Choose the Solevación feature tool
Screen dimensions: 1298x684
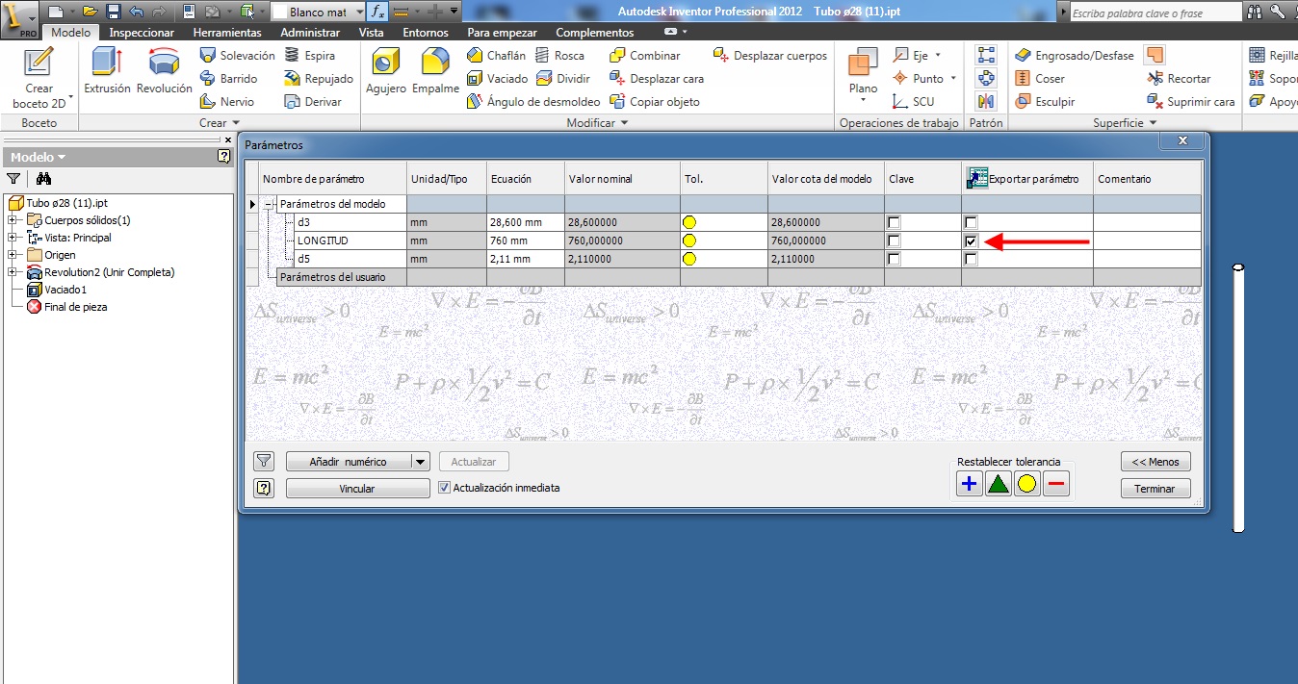pyautogui.click(x=237, y=56)
